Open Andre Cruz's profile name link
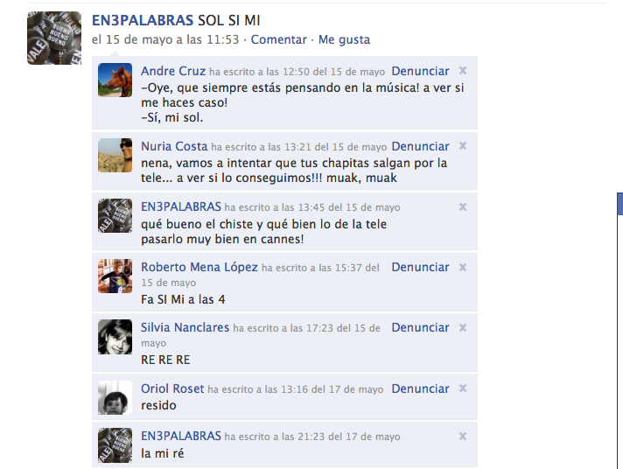The height and width of the screenshot is (469, 623). 173,71
